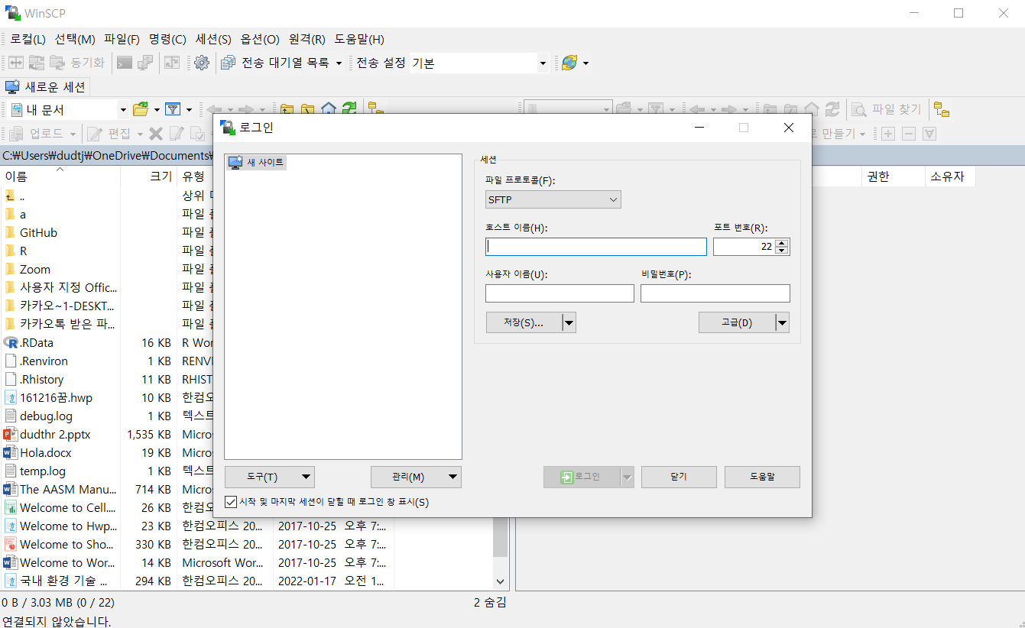Click the local panel filter funnel icon
This screenshot has width=1025, height=628.
coord(173,109)
